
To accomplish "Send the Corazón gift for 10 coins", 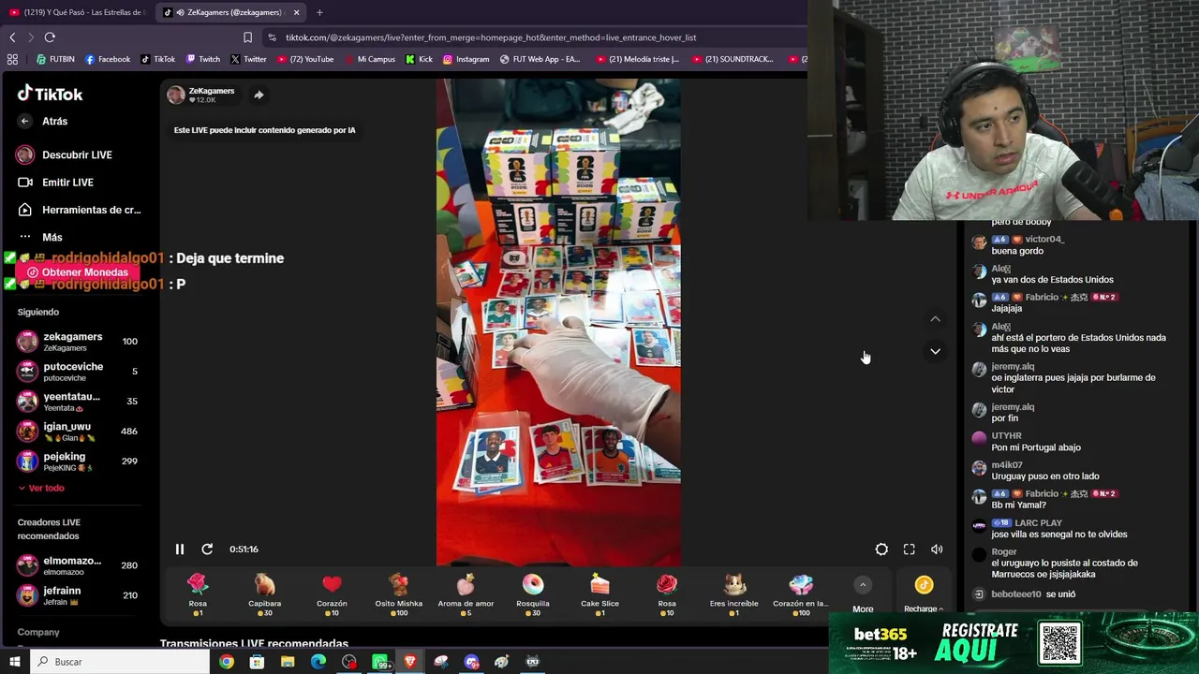I will 332,594.
